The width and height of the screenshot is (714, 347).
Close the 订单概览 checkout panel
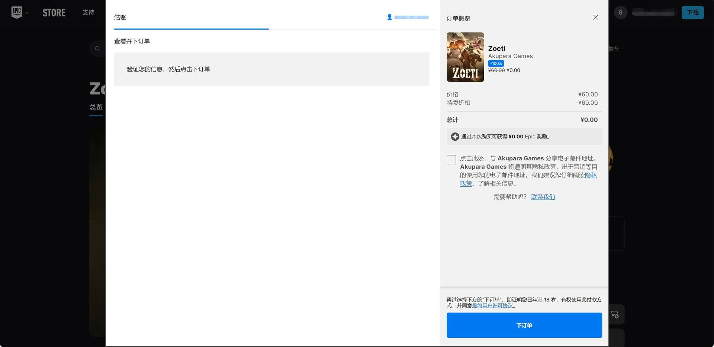click(595, 17)
